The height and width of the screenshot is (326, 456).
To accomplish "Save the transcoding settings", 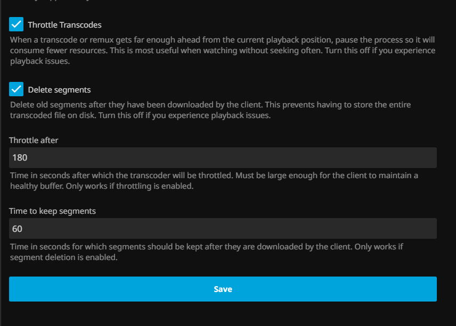I will [223, 289].
